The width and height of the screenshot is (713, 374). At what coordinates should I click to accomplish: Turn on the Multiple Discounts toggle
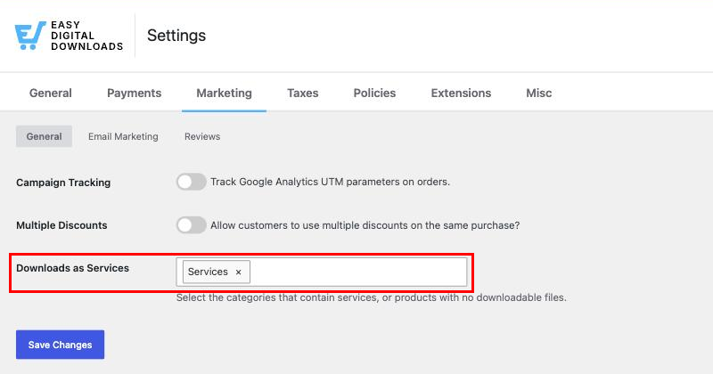[192, 225]
